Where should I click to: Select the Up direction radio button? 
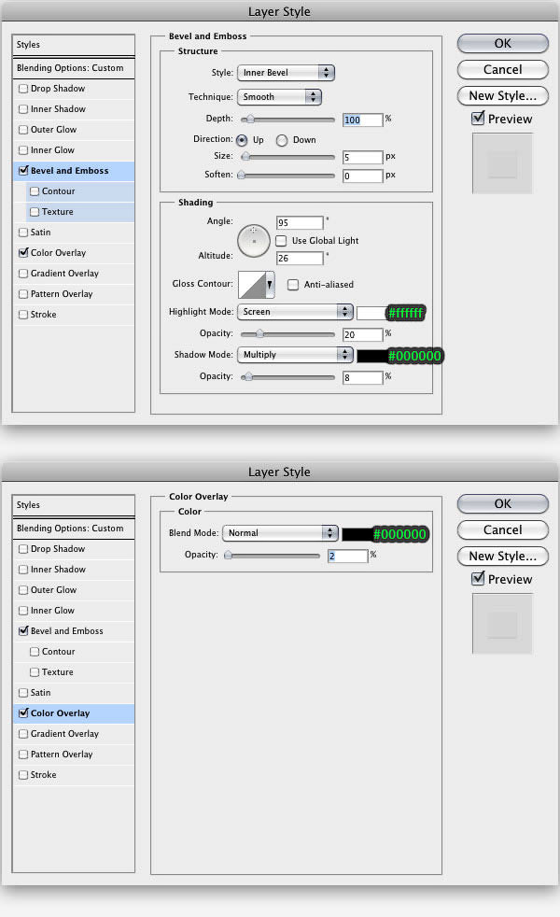242,140
